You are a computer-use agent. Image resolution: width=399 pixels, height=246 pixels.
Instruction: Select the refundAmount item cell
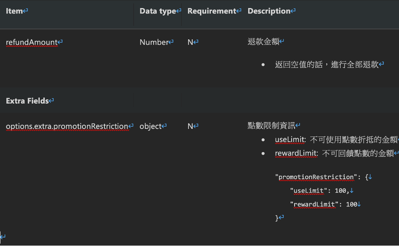click(x=32, y=42)
